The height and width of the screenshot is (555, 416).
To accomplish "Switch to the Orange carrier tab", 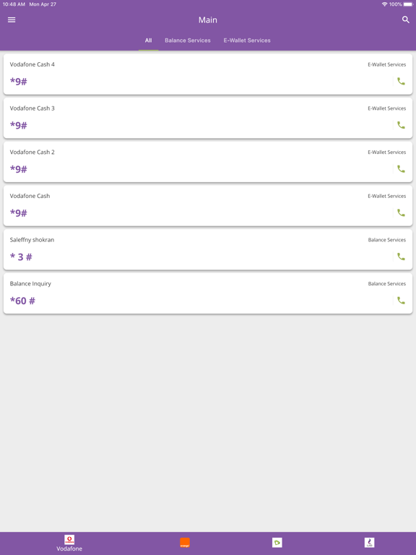I will [x=185, y=543].
